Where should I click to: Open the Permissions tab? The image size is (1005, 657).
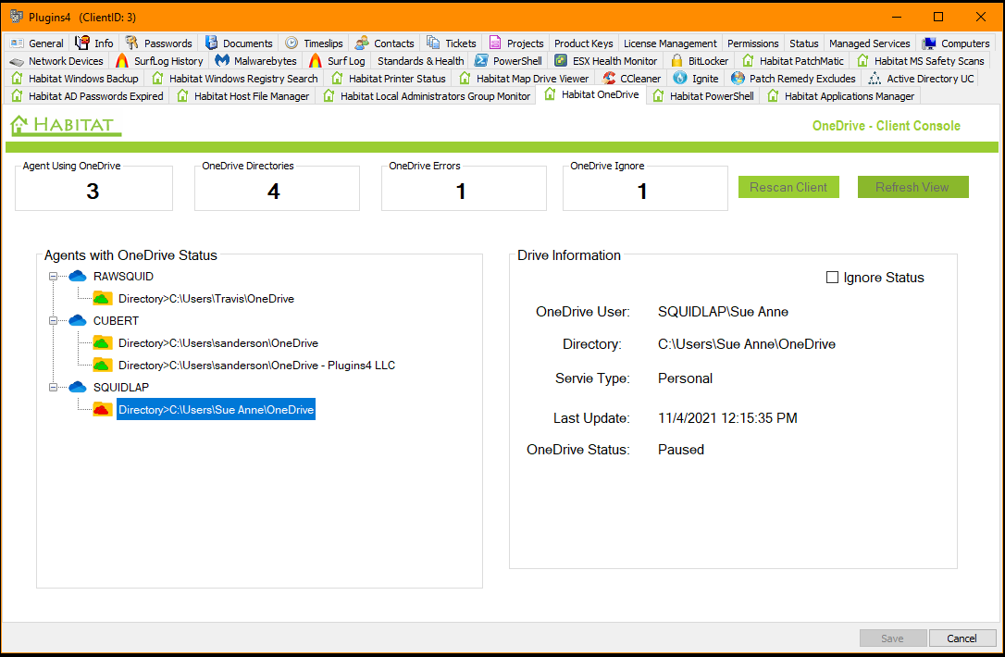[x=752, y=43]
